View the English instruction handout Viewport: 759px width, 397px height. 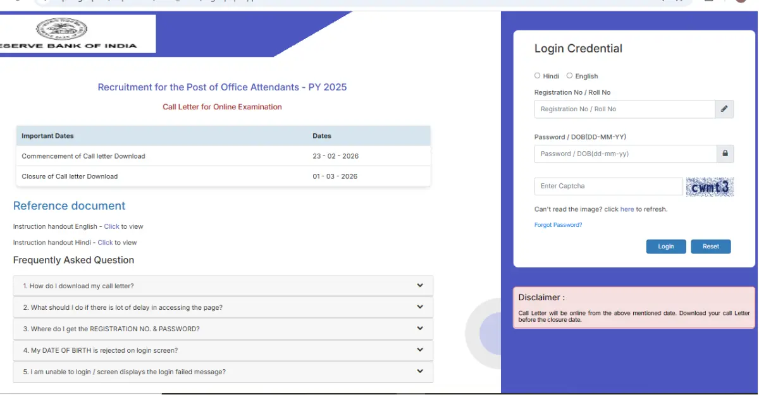[x=111, y=226]
